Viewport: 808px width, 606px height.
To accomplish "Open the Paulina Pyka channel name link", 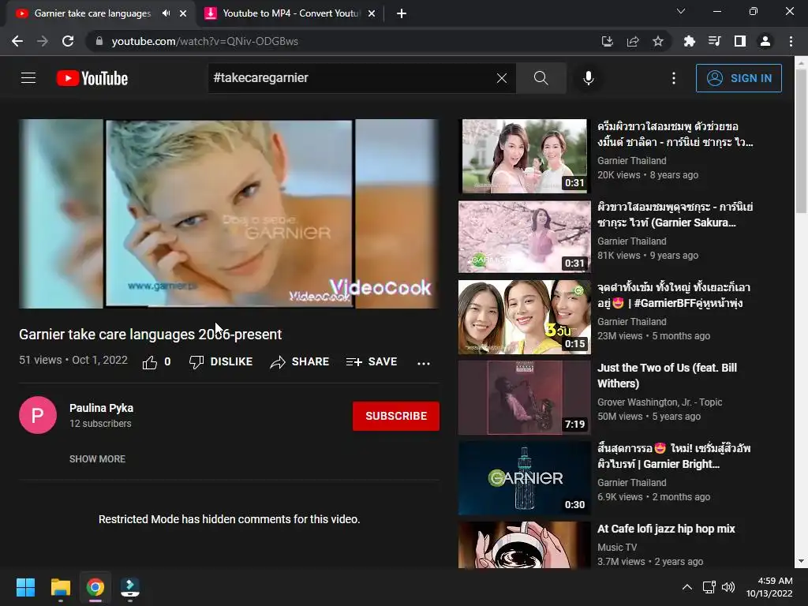I will (x=102, y=408).
